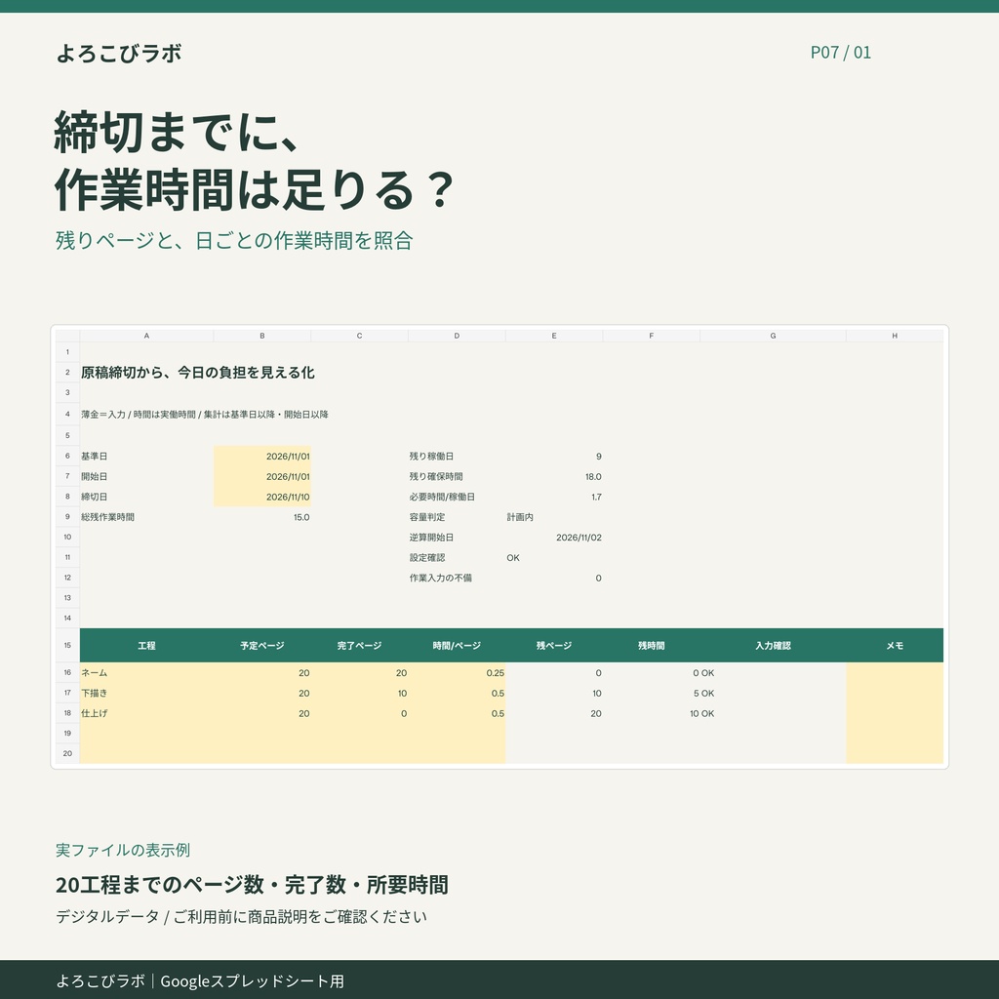Click the 'よろこびラボ' brand name at top
This screenshot has height=999, width=999.
pyautogui.click(x=119, y=53)
